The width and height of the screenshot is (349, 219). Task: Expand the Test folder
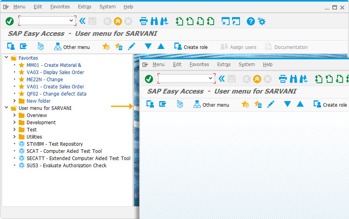click(14, 129)
